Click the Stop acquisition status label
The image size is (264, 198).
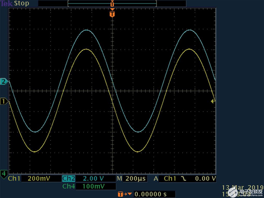point(21,3)
